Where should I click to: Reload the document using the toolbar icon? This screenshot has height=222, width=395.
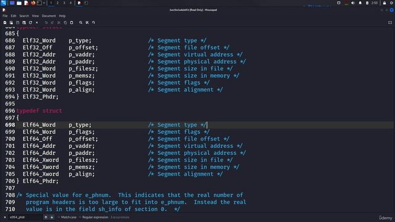point(30,23)
